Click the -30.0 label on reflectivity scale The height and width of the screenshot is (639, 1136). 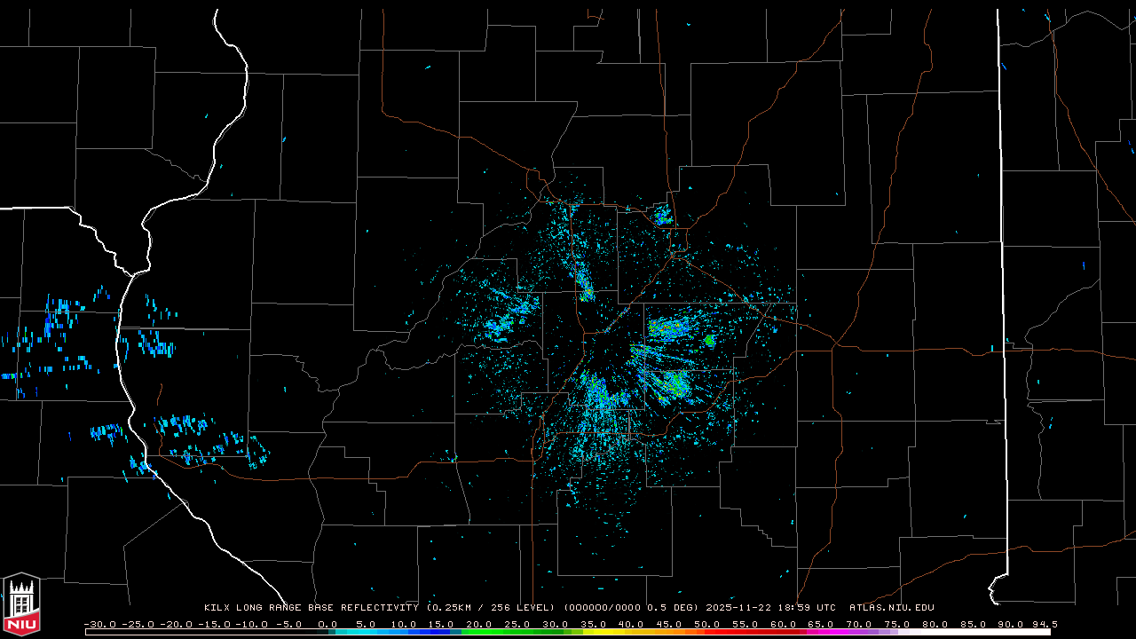(x=99, y=624)
